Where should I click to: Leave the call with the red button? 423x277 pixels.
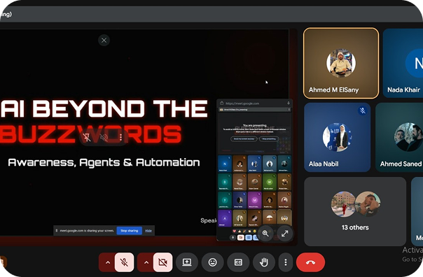(310, 262)
